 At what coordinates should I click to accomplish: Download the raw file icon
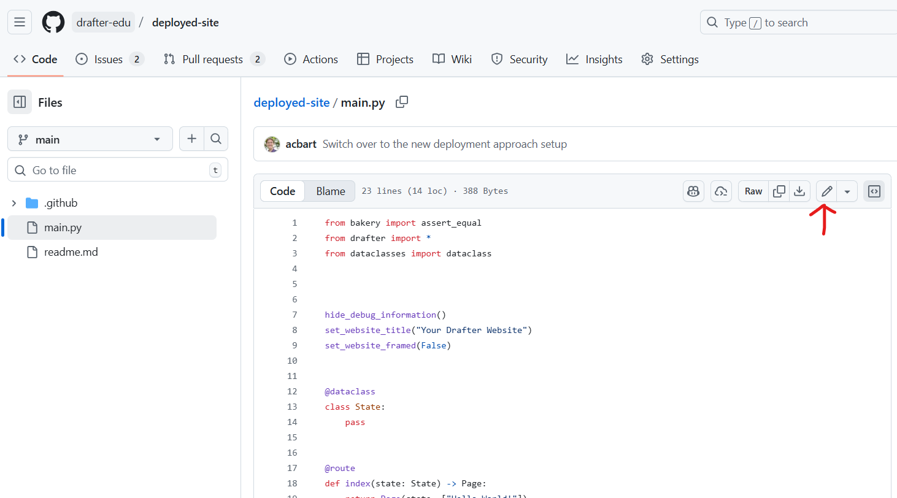coord(799,191)
